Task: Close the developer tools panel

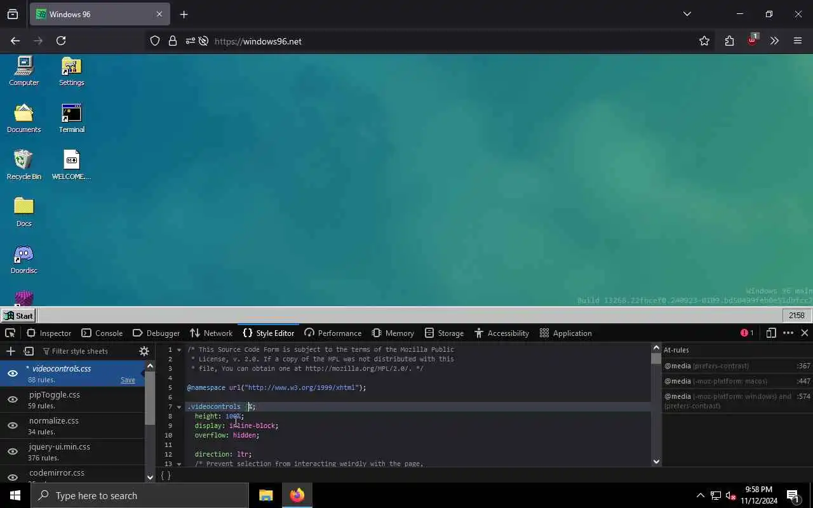Action: tap(805, 333)
